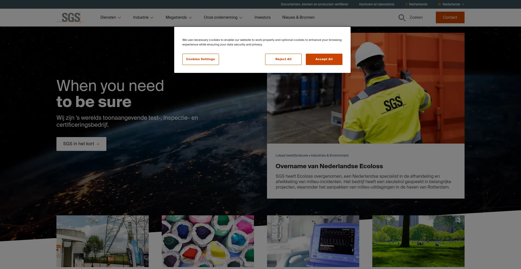The width and height of the screenshot is (521, 269).
Task: Open the Megatrends dropdown
Action: pyautogui.click(x=179, y=17)
